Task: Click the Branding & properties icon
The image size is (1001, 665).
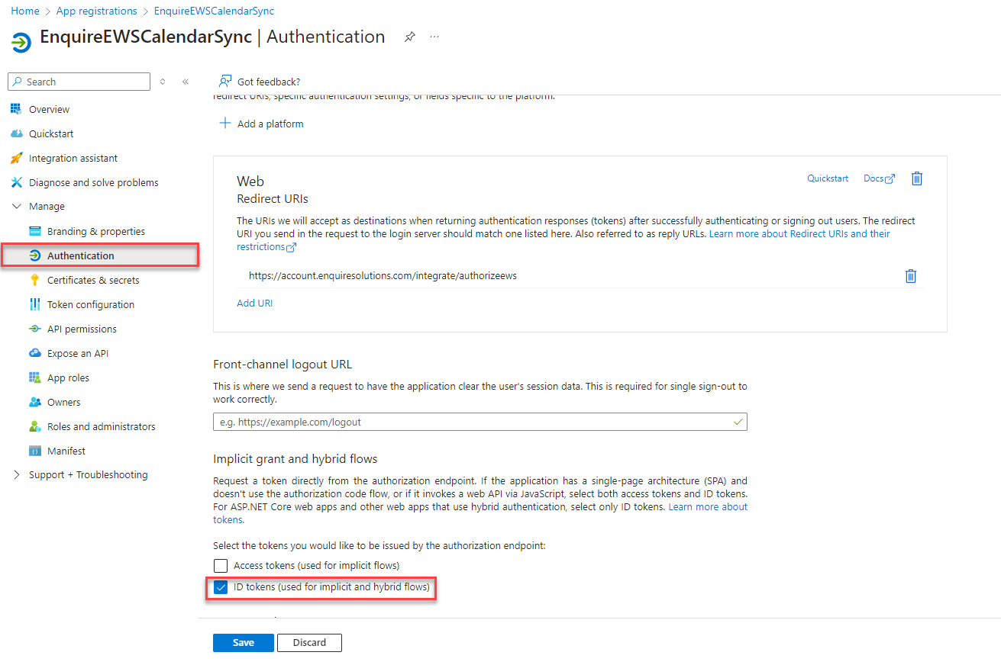Action: tap(34, 231)
